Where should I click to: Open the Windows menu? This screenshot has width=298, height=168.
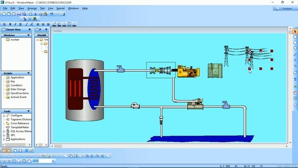point(73,8)
